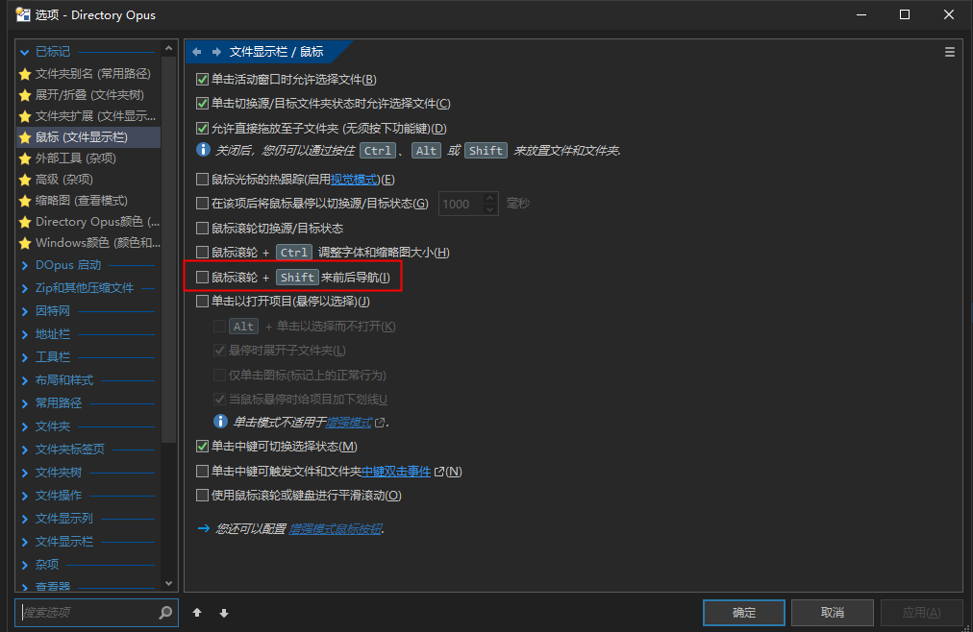Viewport: 973px width, 632px height.
Task: Click the magnifier icon in search box
Action: point(165,612)
